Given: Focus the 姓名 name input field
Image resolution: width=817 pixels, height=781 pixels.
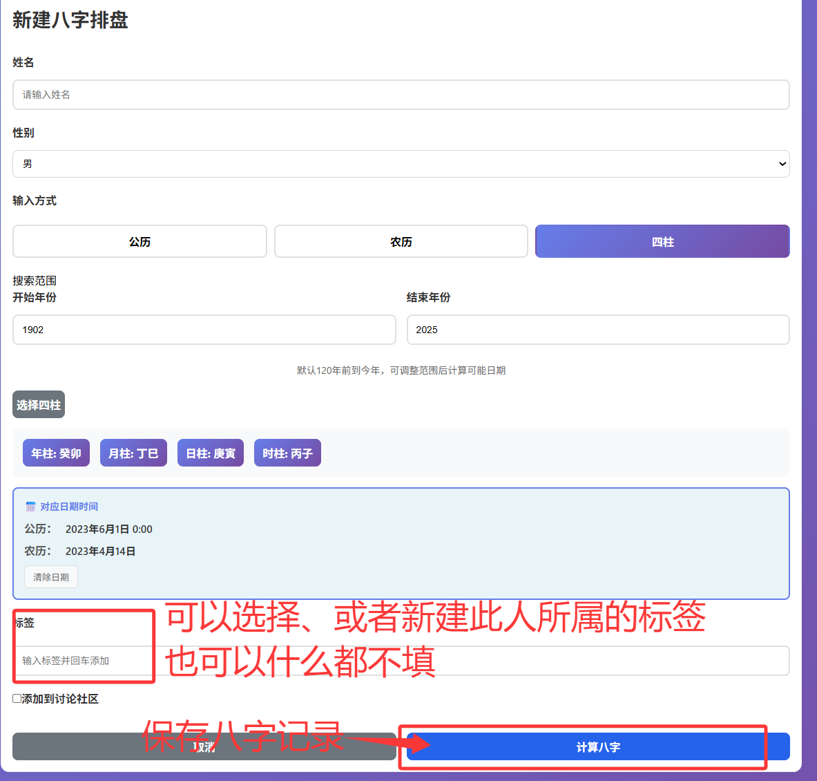Looking at the screenshot, I should (x=401, y=95).
